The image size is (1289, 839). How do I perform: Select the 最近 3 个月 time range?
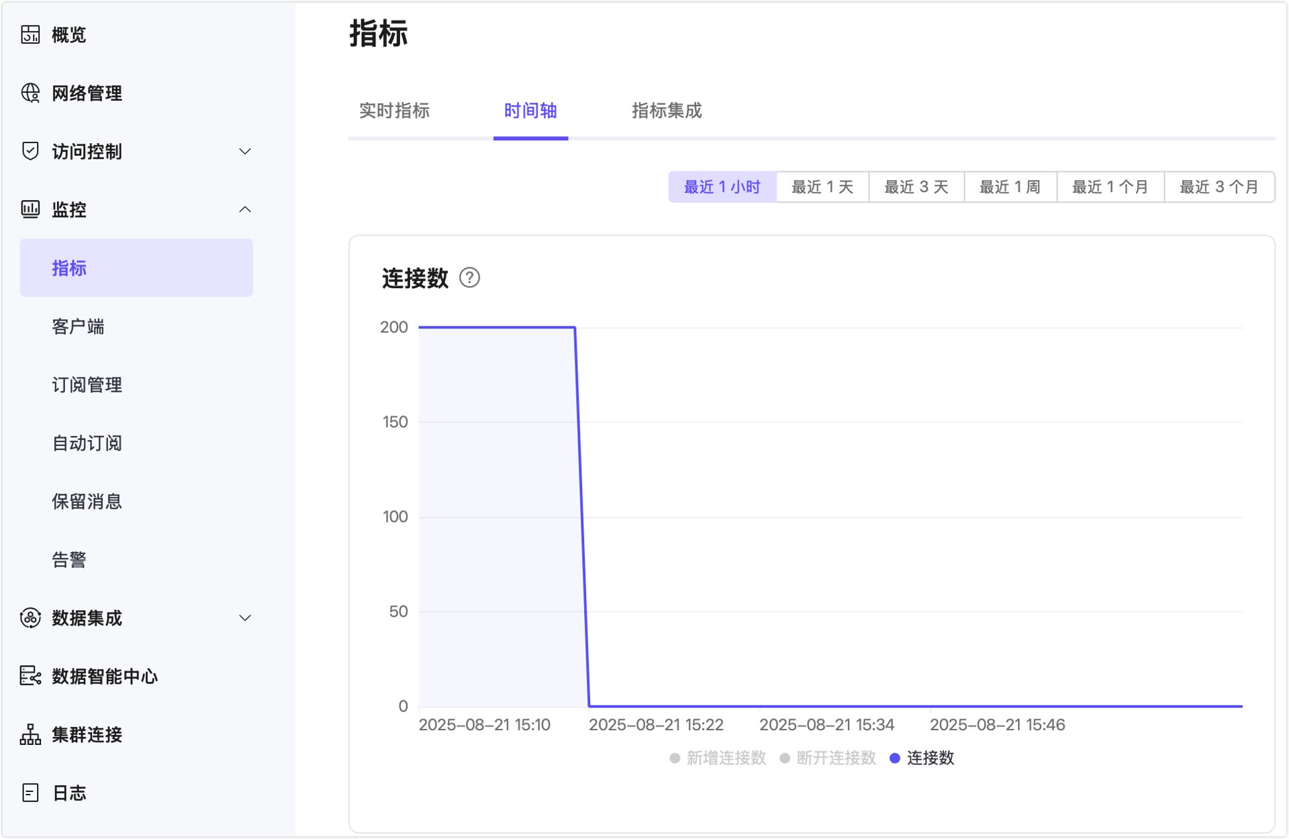coord(1219,187)
